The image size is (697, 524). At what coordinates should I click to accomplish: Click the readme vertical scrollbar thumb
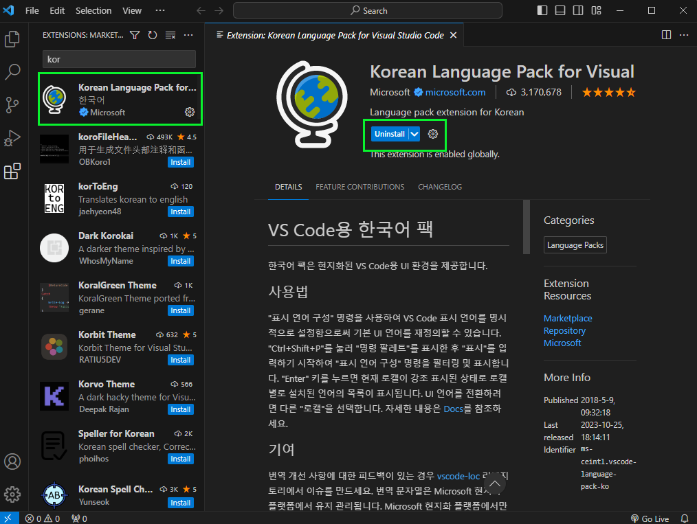(527, 227)
